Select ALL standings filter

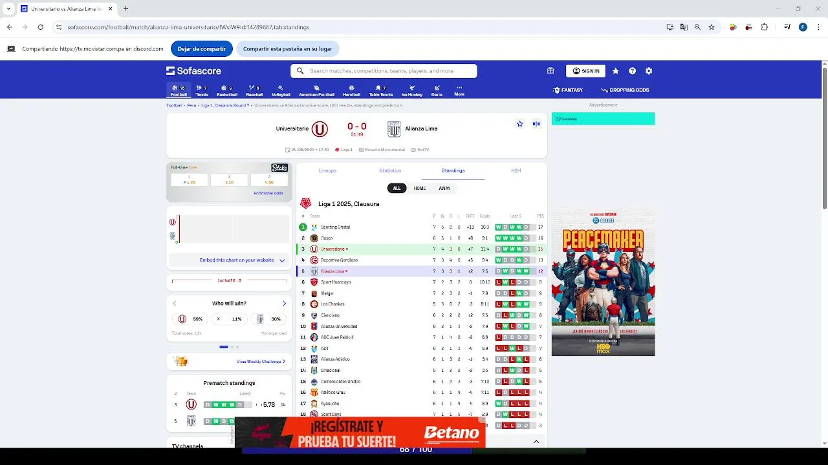click(397, 188)
